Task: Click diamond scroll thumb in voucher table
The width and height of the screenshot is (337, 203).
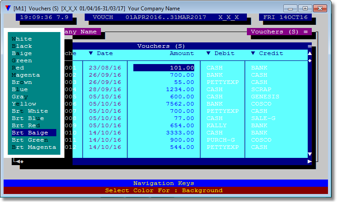Action: 310,61
